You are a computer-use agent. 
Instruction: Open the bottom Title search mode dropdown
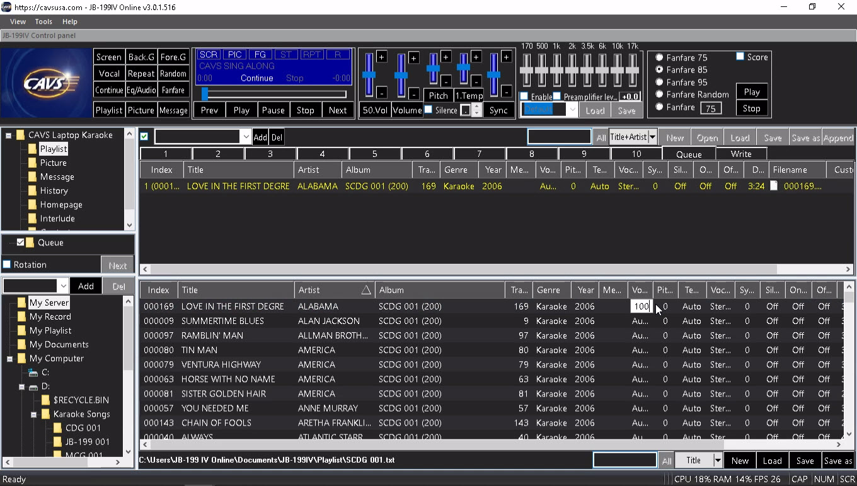(x=717, y=460)
